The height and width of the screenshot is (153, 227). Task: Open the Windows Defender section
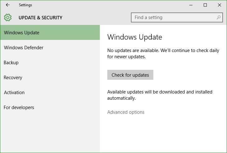coord(50,48)
